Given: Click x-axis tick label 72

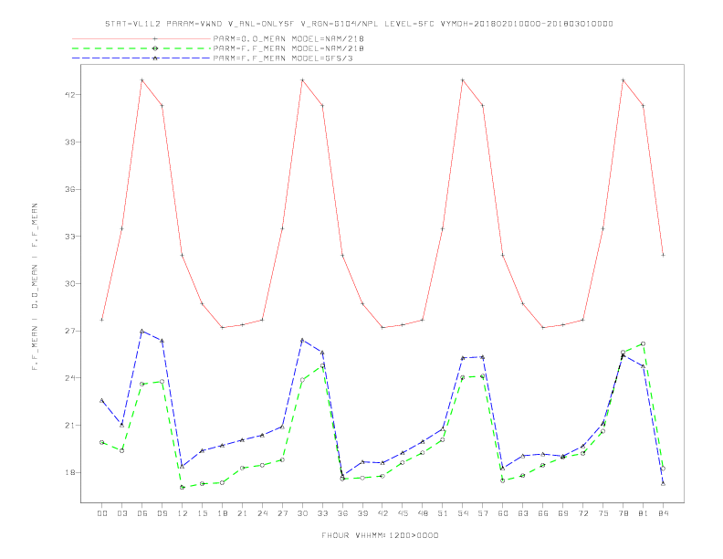Looking at the screenshot, I should (582, 513).
